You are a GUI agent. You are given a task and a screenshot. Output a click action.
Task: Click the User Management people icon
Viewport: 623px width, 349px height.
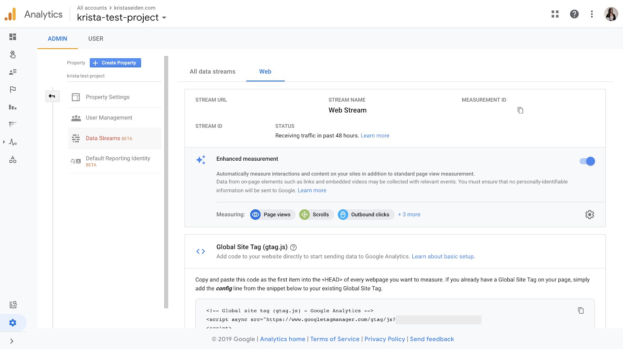point(76,118)
